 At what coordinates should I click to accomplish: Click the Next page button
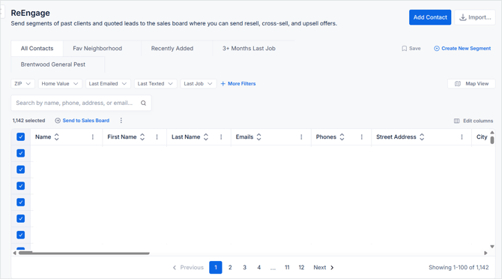click(324, 268)
